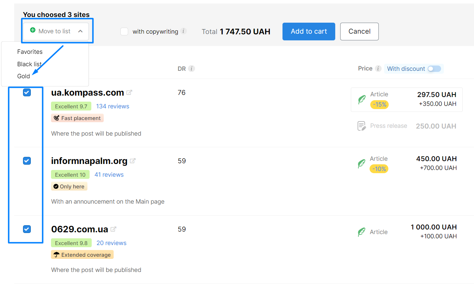Open informnapalm.org via its external link icon
The width and height of the screenshot is (474, 284).
133,160
